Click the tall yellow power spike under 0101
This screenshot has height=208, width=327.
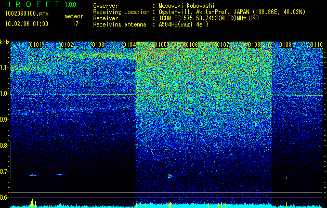pyautogui.click(x=32, y=203)
